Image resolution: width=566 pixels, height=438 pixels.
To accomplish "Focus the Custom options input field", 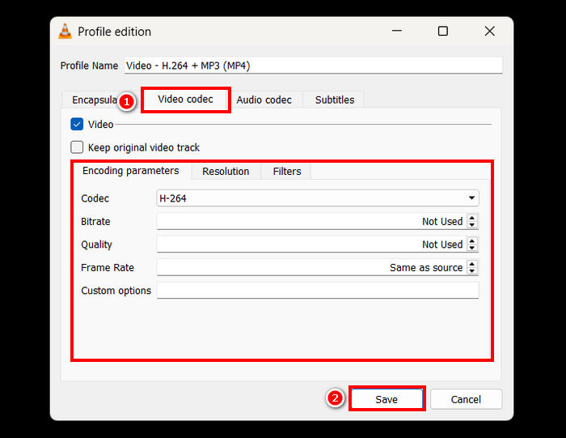I will tap(317, 291).
